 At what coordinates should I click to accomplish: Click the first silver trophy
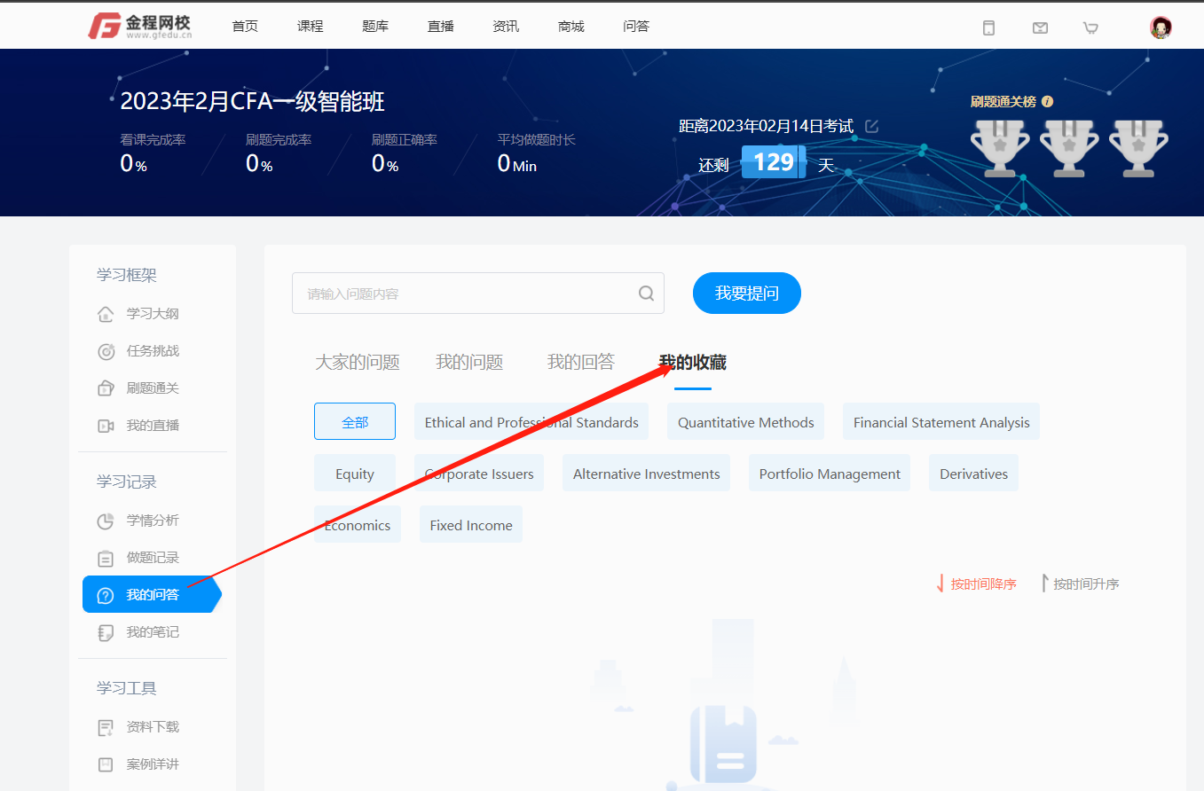click(999, 148)
